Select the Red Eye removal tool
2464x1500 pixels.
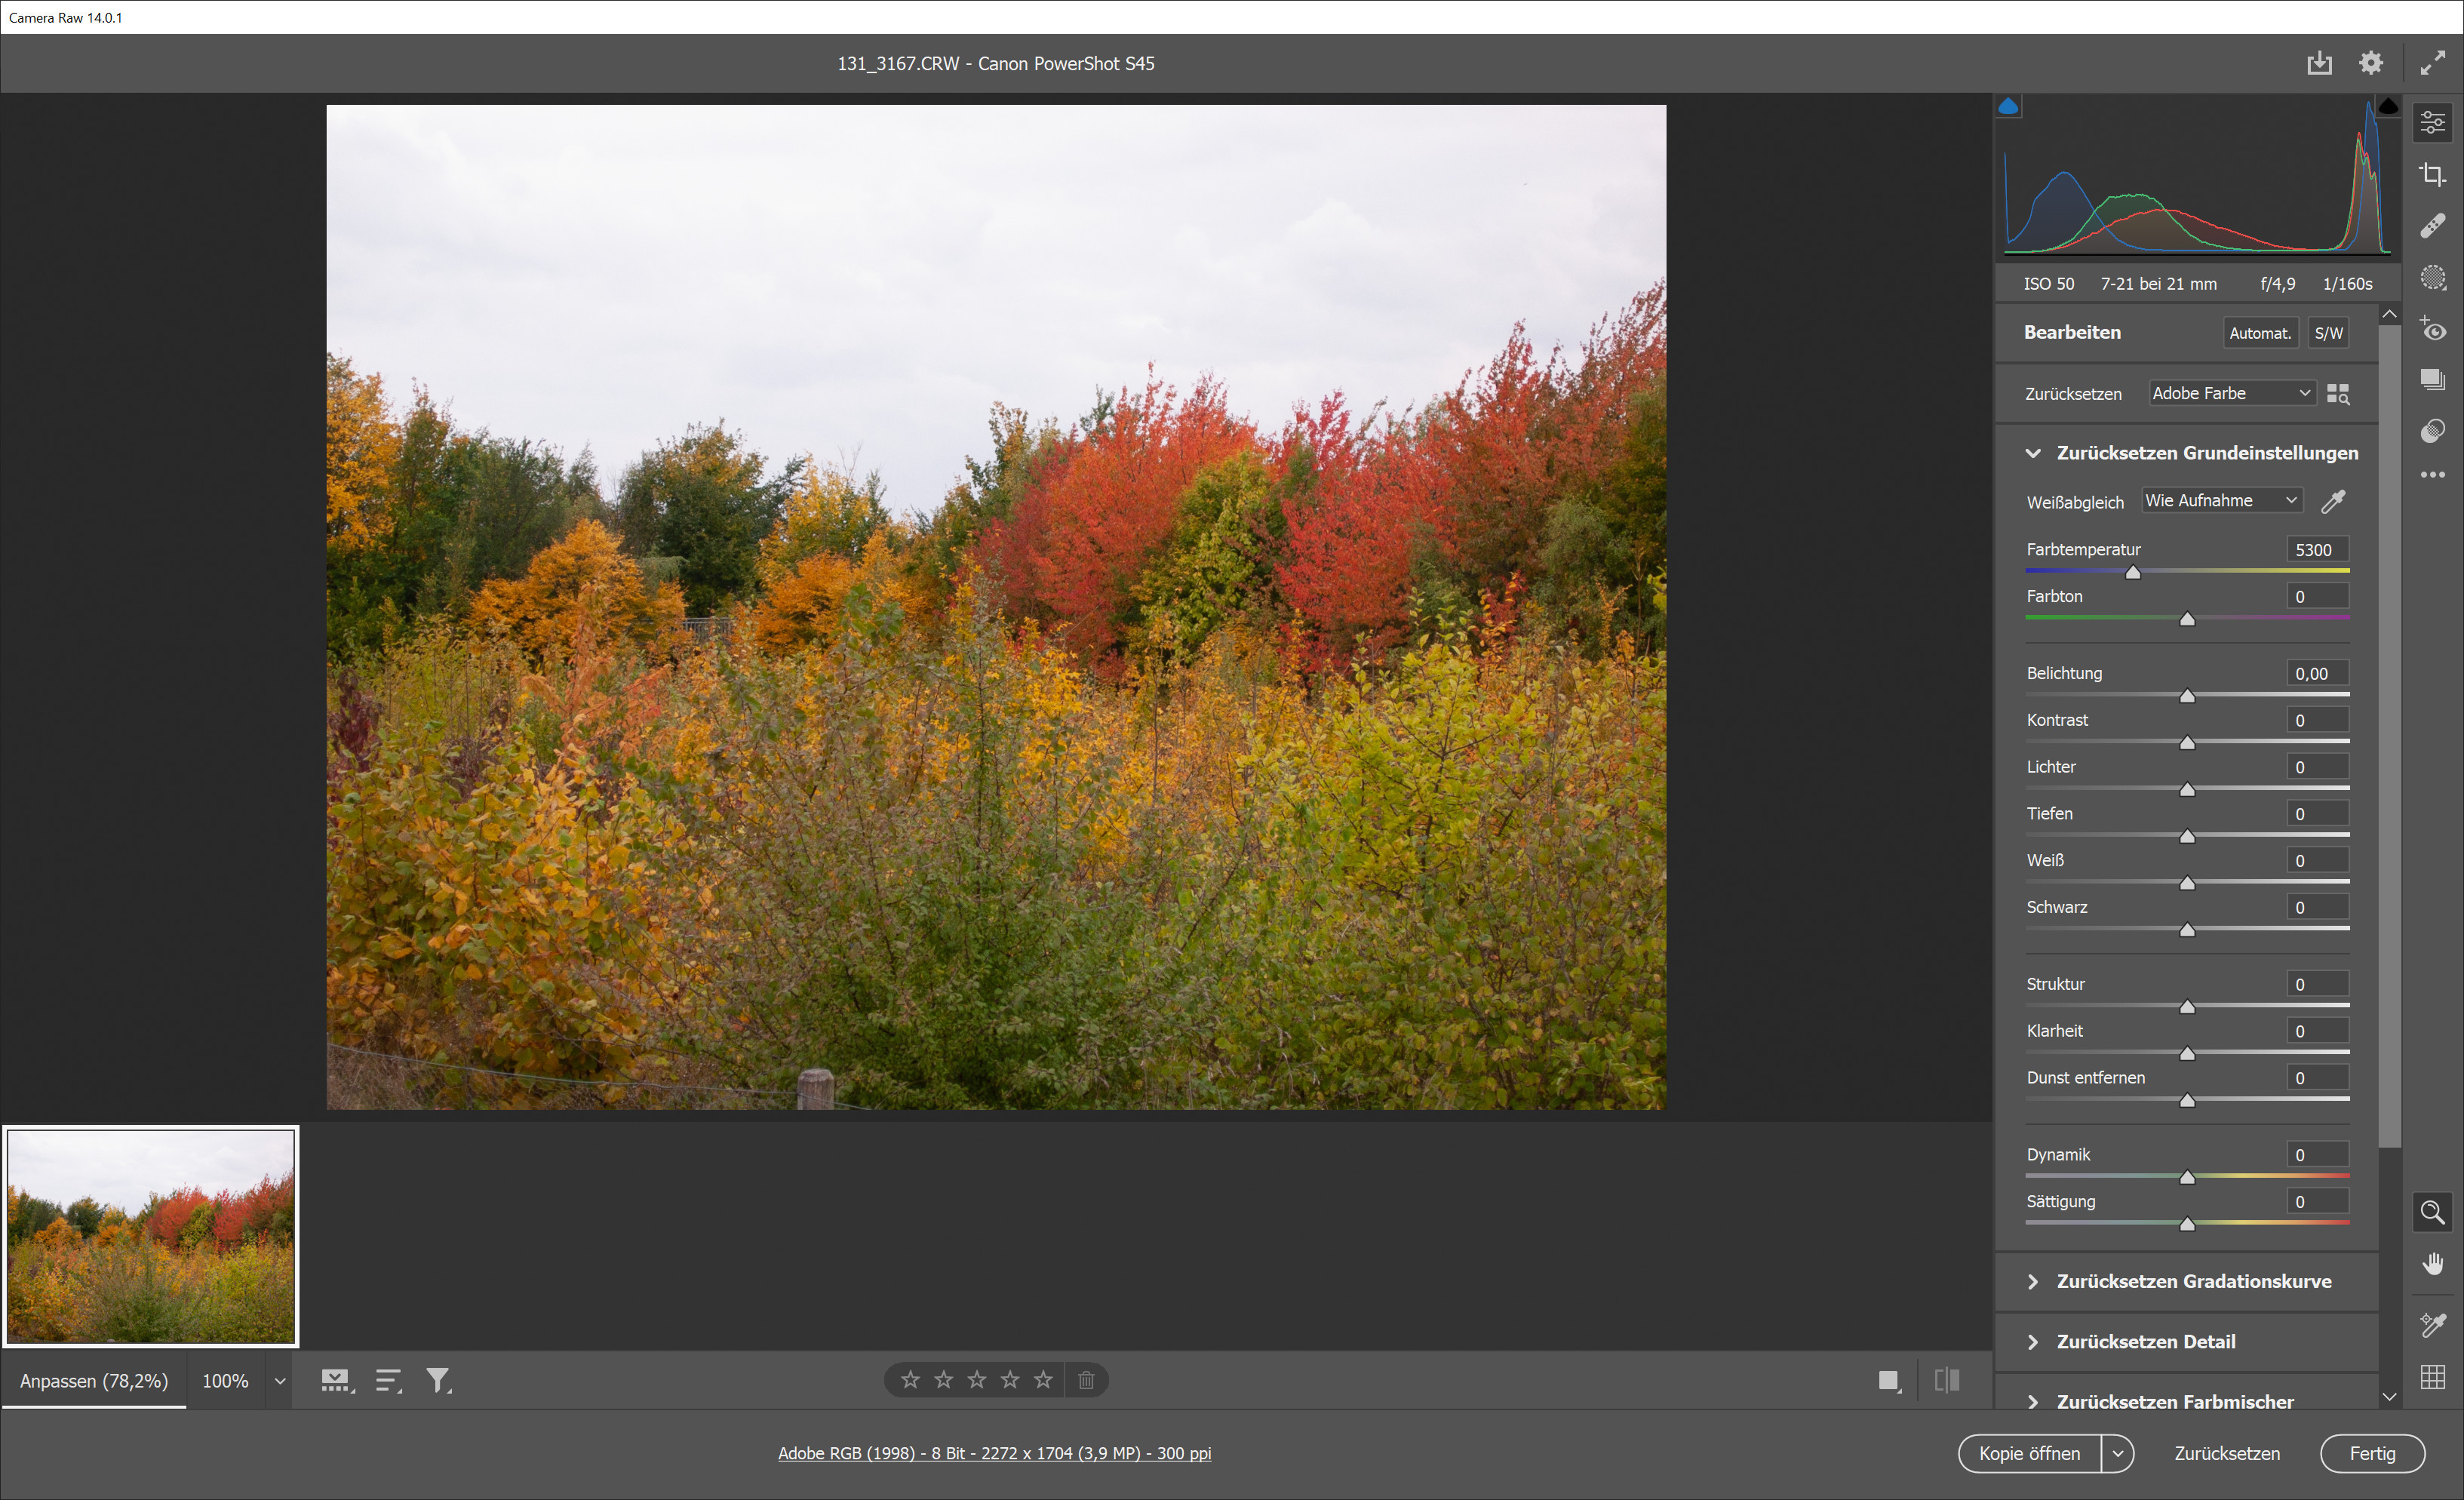point(2432,329)
